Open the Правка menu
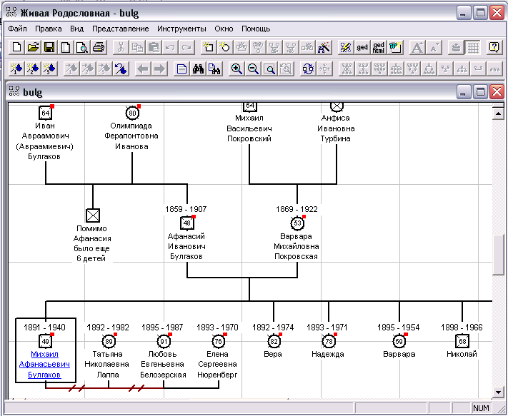This screenshot has height=416, width=508. (x=49, y=29)
